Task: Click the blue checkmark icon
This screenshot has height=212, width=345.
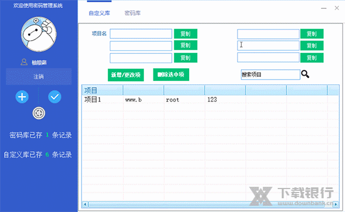Action: tap(55, 97)
